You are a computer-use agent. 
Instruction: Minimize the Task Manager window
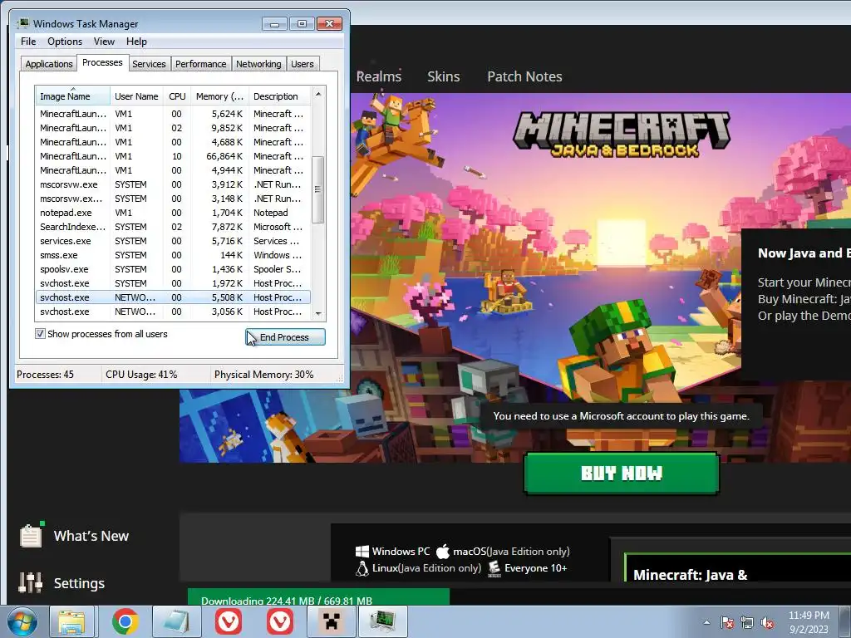tap(274, 24)
